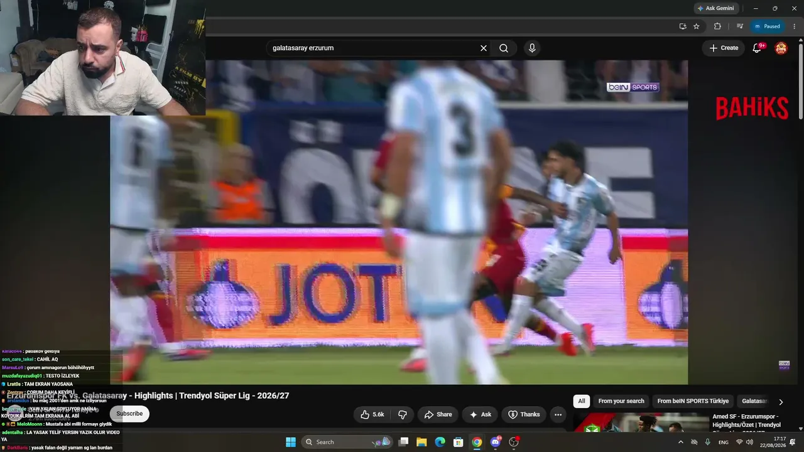Click the microphone tray icon
Image resolution: width=804 pixels, height=452 pixels.
(x=708, y=442)
